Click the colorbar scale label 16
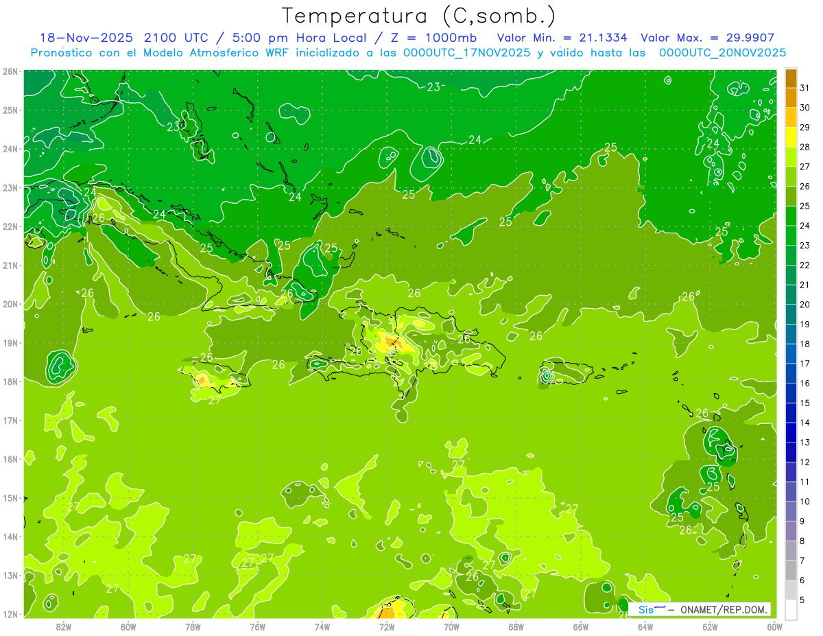The image size is (823, 636). coord(804,383)
